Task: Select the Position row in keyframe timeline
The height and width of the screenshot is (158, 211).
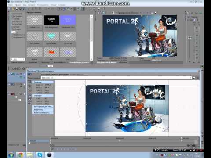Action: [39, 141]
